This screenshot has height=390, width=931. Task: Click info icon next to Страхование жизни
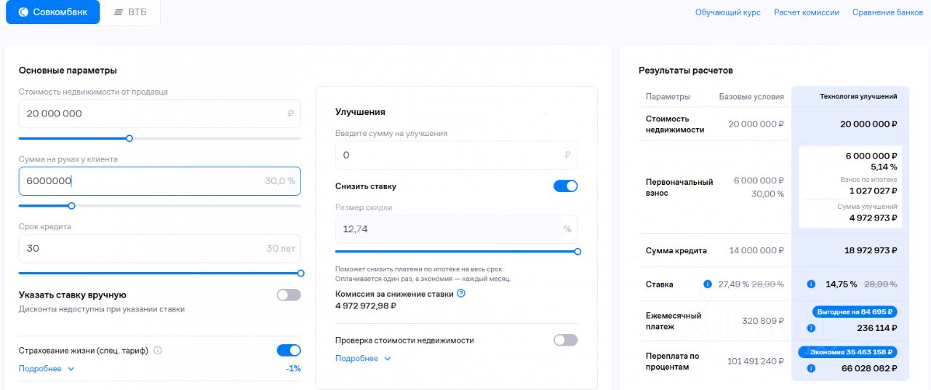click(x=158, y=351)
